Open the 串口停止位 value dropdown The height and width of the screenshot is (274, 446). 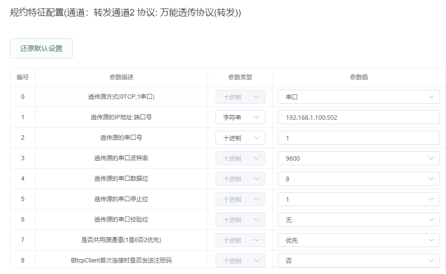(359, 199)
